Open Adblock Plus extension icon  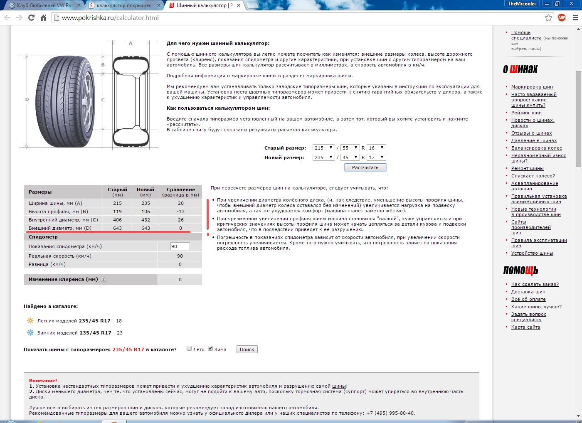point(562,17)
